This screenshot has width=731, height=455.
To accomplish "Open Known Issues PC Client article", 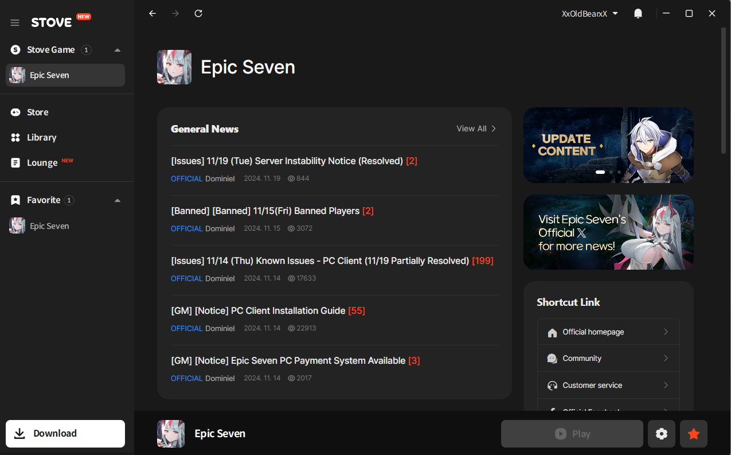I will [x=332, y=261].
